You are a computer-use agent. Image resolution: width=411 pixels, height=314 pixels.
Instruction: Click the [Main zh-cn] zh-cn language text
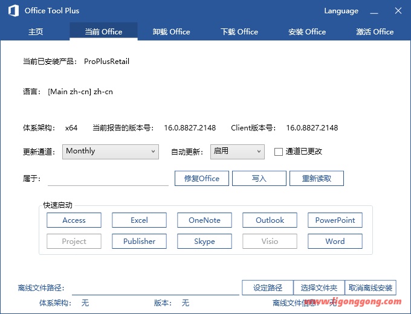coord(80,92)
